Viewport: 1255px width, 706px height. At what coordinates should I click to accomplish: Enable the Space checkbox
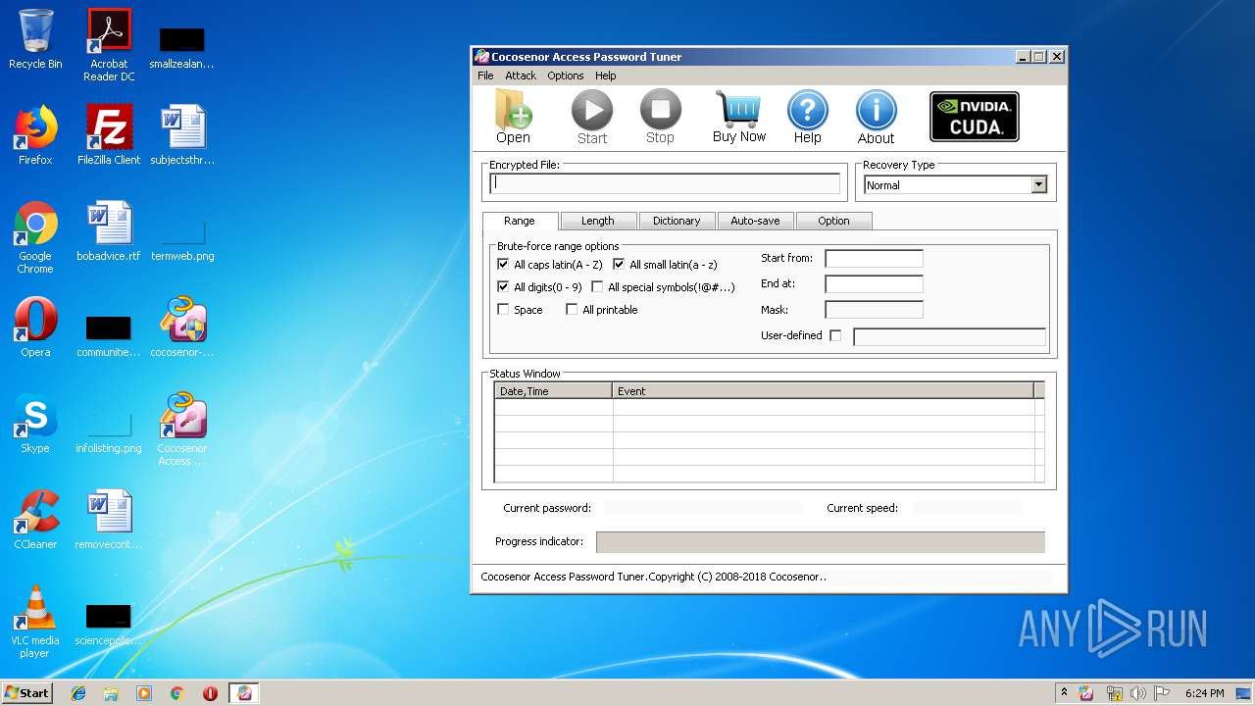point(504,310)
